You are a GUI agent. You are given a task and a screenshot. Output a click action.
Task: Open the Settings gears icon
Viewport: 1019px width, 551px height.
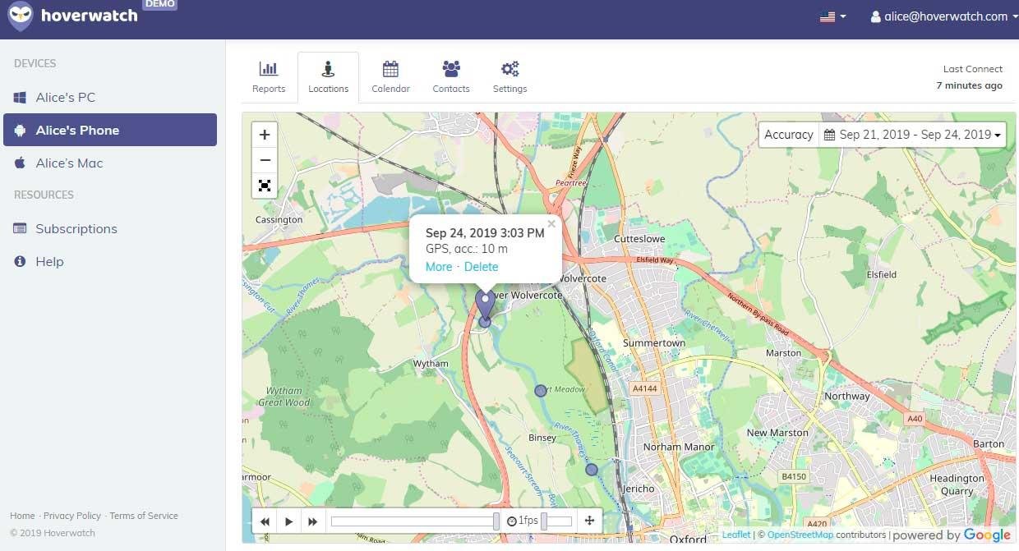(x=509, y=69)
